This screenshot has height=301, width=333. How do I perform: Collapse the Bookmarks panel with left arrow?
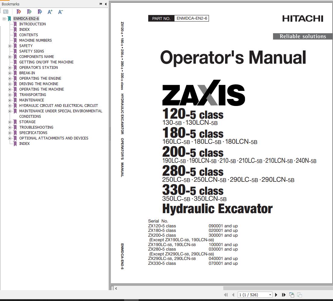[x=105, y=4]
